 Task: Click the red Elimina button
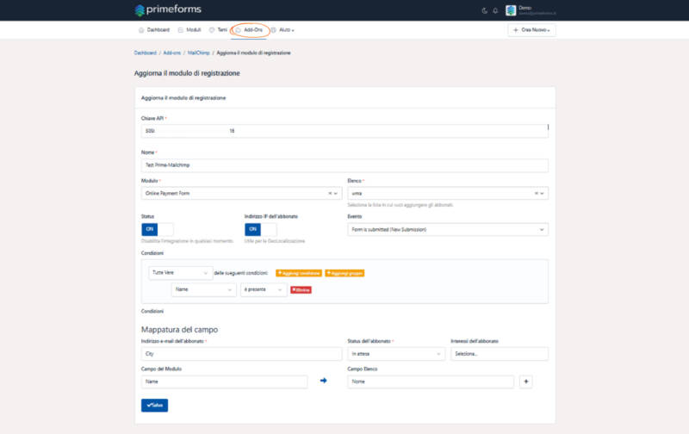(301, 290)
